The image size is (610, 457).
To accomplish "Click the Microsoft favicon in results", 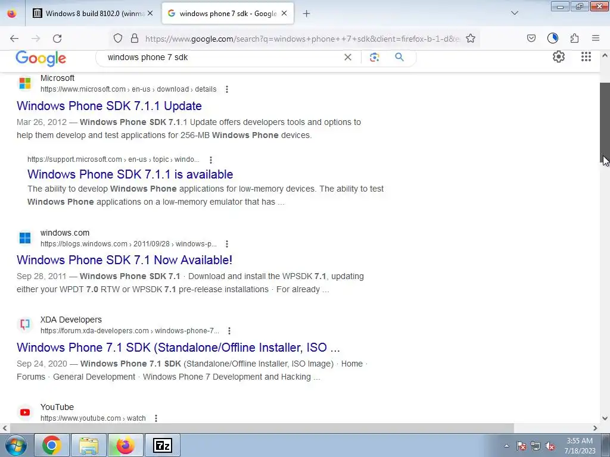I will tap(25, 83).
